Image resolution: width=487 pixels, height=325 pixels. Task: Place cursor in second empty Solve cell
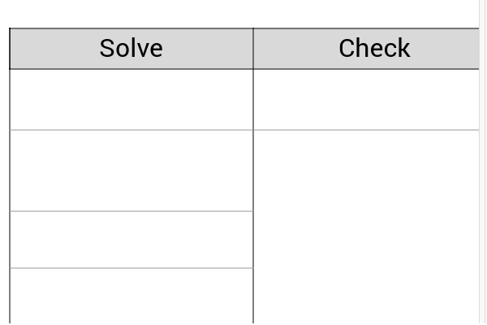pos(131,171)
